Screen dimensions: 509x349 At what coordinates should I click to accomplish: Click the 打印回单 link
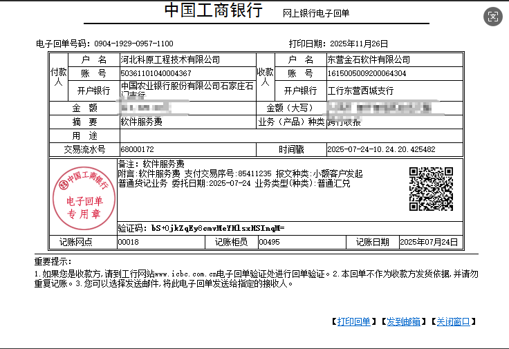pos(353,321)
